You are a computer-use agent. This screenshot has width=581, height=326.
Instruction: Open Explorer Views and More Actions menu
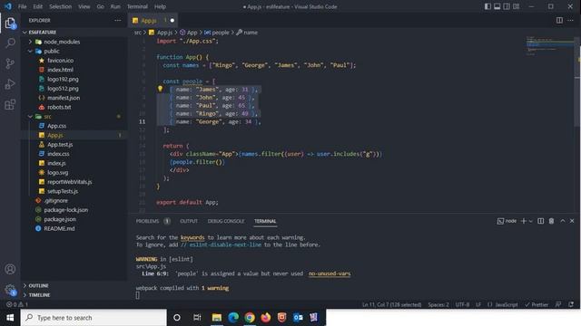(x=118, y=20)
